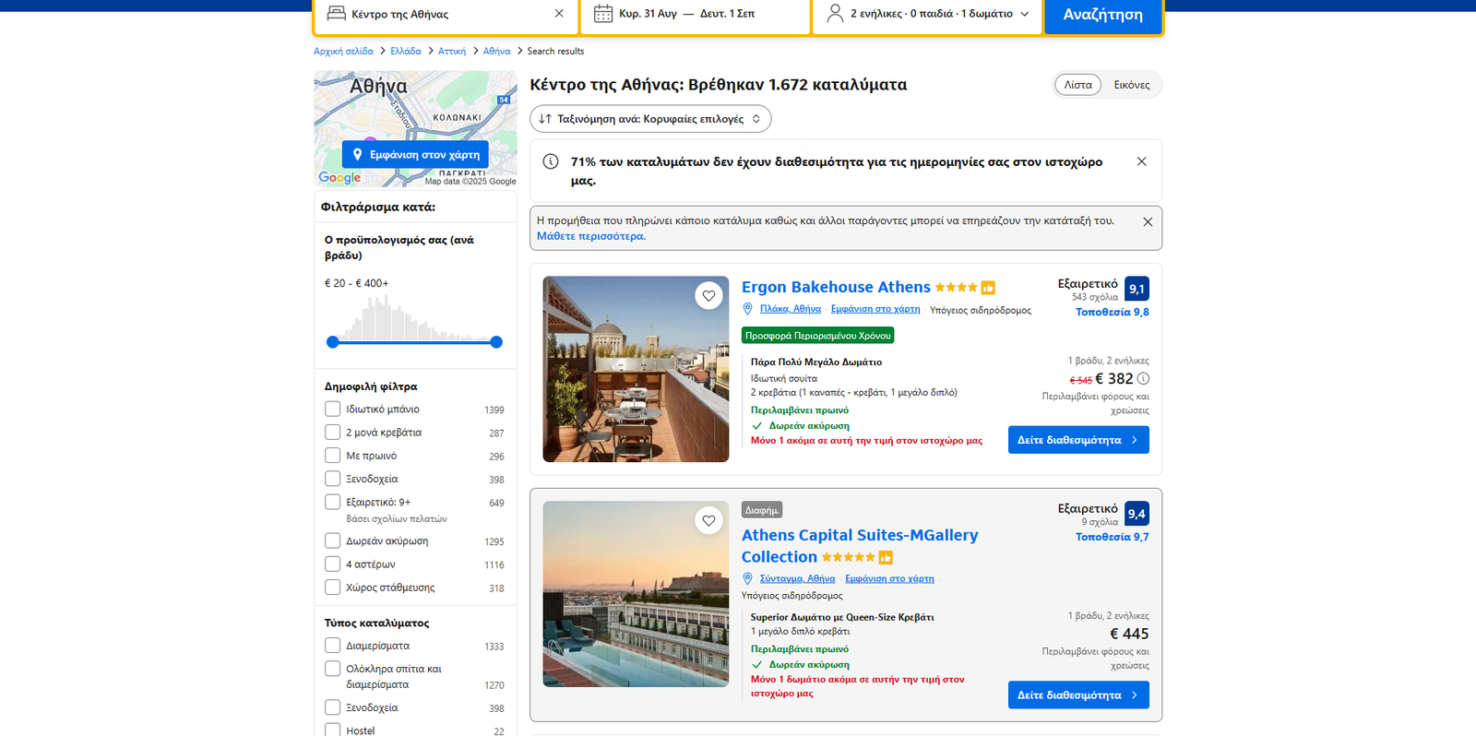Screen dimensions: 1476x736
Task: Click the Αναζήτηση search button
Action: (1102, 15)
